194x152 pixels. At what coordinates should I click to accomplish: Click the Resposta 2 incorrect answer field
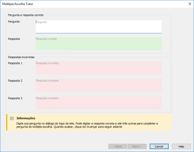click(99, 85)
